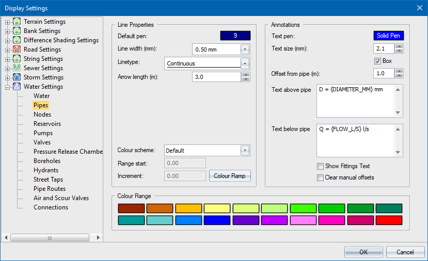This screenshot has width=428, height=261.
Task: Click the Text above pipe field
Action: pos(355,101)
